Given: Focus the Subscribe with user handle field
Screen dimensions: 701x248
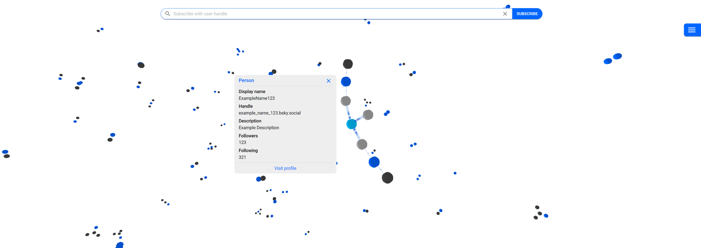Looking at the screenshot, I should point(336,14).
